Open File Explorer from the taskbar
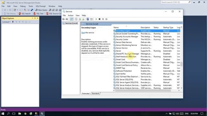The height and width of the screenshot is (116, 207). point(19,113)
